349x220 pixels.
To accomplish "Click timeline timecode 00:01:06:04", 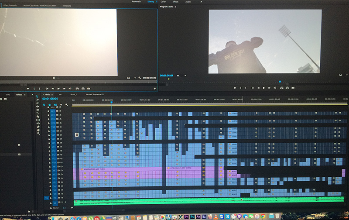I will click(50, 99).
